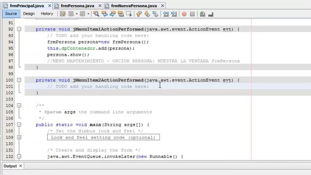Expand the folded code at line 109
Screen dimensions: 311x175
(x=19, y=137)
